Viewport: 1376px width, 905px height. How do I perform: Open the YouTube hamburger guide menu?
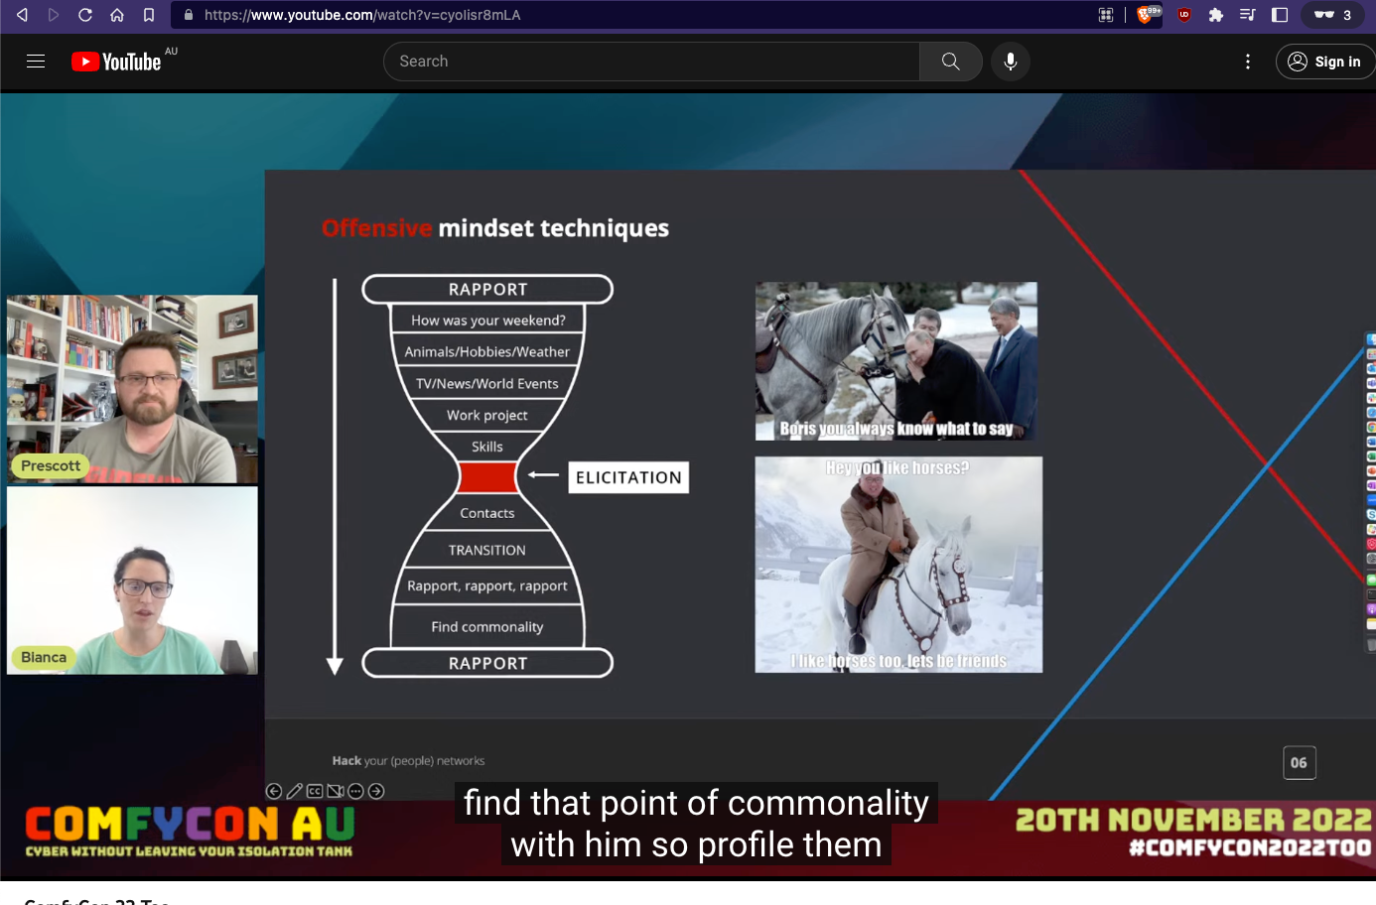point(36,62)
